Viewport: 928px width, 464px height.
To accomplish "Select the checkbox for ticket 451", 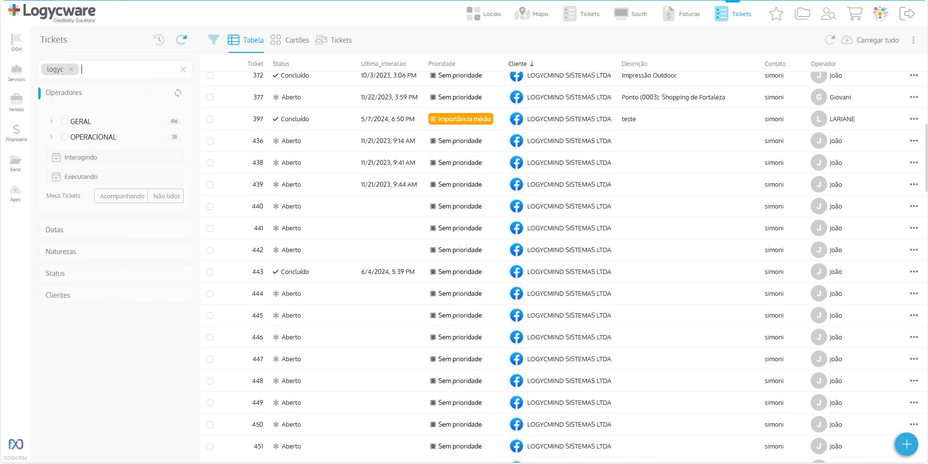I will [x=210, y=447].
